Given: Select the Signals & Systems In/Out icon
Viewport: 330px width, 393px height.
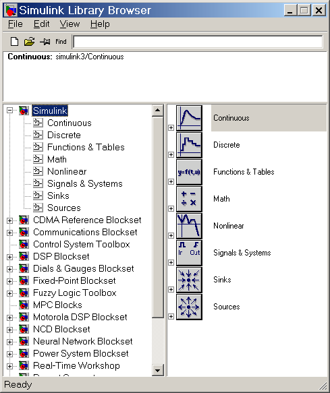Looking at the screenshot, I should pos(189,253).
